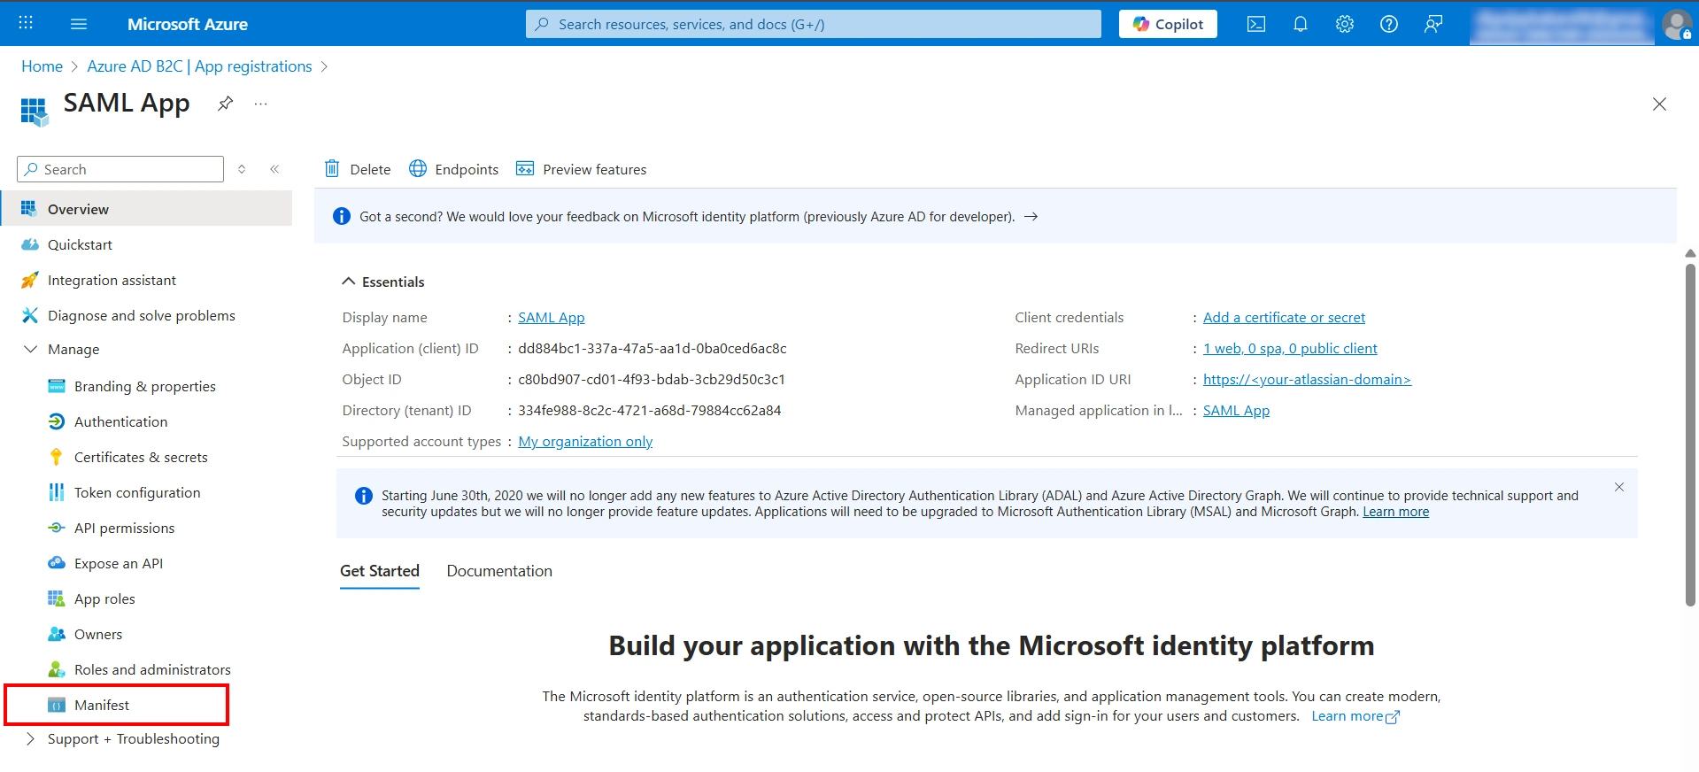Viewport: 1699px width, 772px height.
Task: Open Azure AD B2C App registrations breadcrumb
Action: pyautogui.click(x=199, y=66)
